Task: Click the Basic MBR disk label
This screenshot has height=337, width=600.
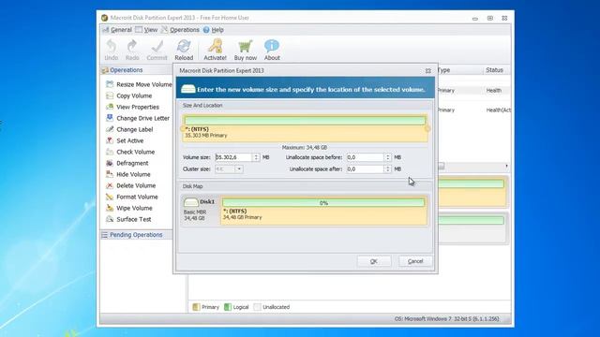Action: (x=195, y=212)
